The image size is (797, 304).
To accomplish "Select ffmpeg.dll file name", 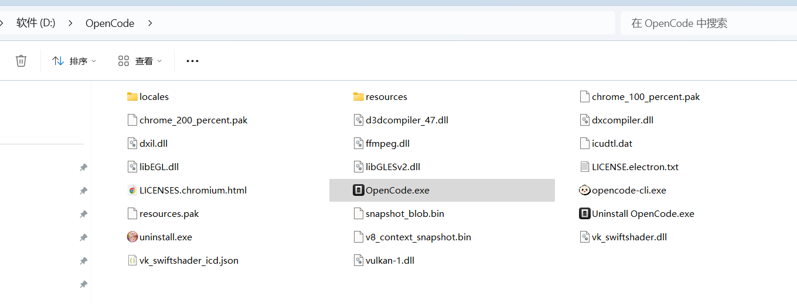I will point(387,143).
